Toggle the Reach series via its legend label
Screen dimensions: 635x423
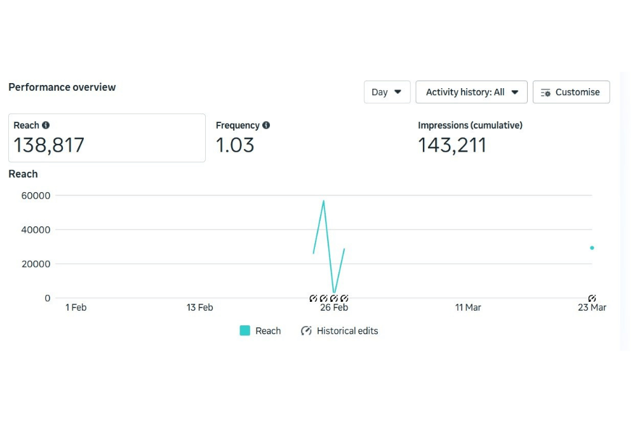coord(268,330)
